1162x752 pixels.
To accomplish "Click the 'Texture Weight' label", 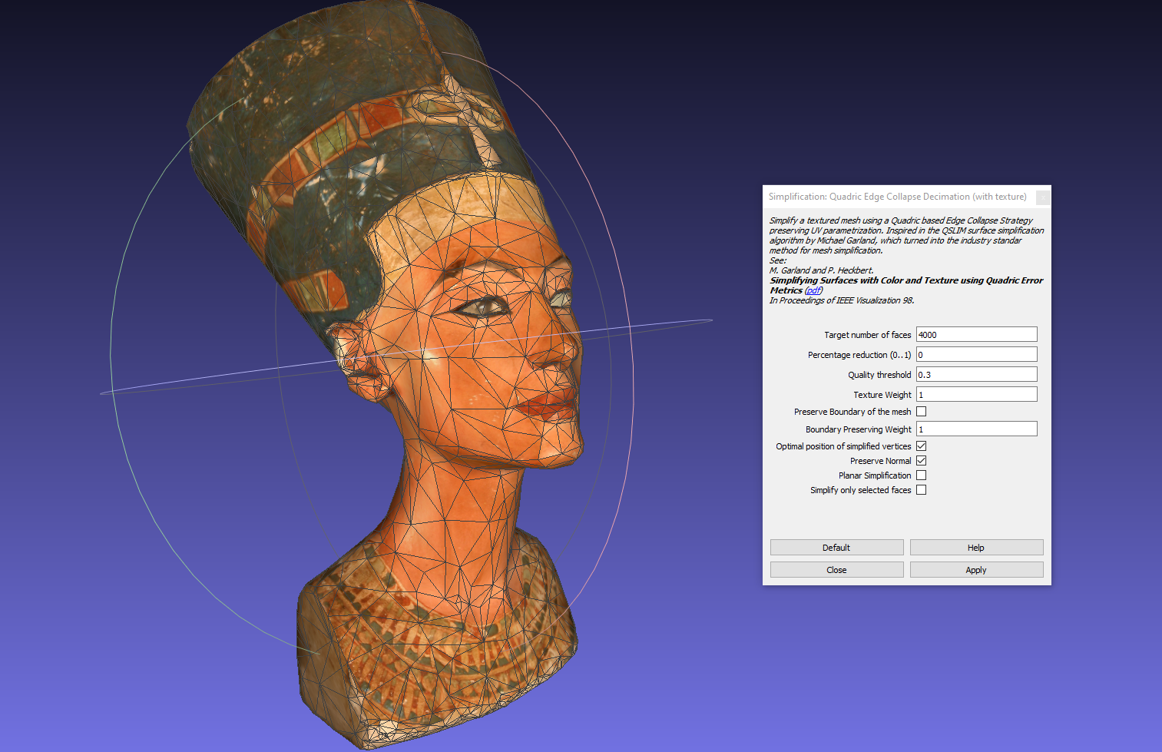I will pos(882,395).
